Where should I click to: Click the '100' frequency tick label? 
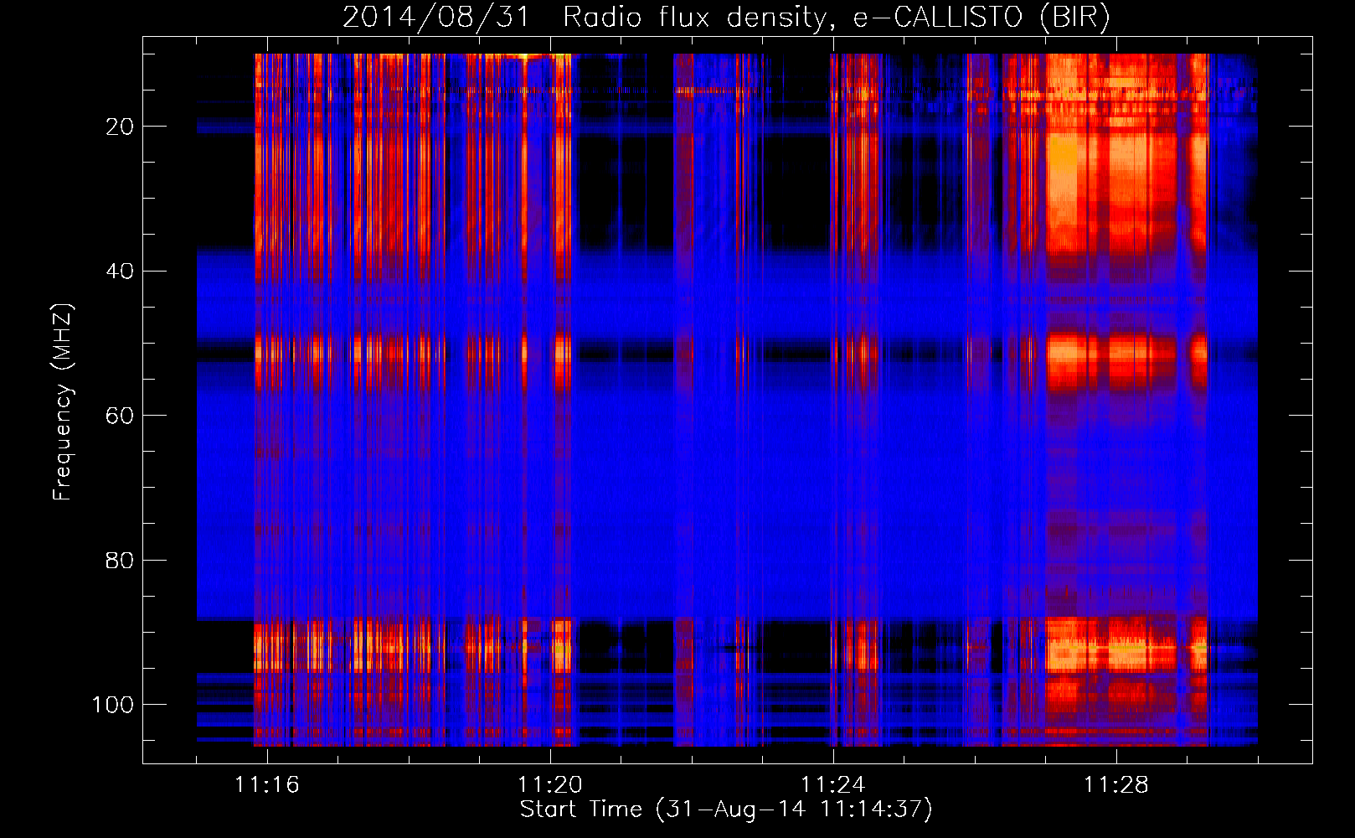tap(113, 705)
